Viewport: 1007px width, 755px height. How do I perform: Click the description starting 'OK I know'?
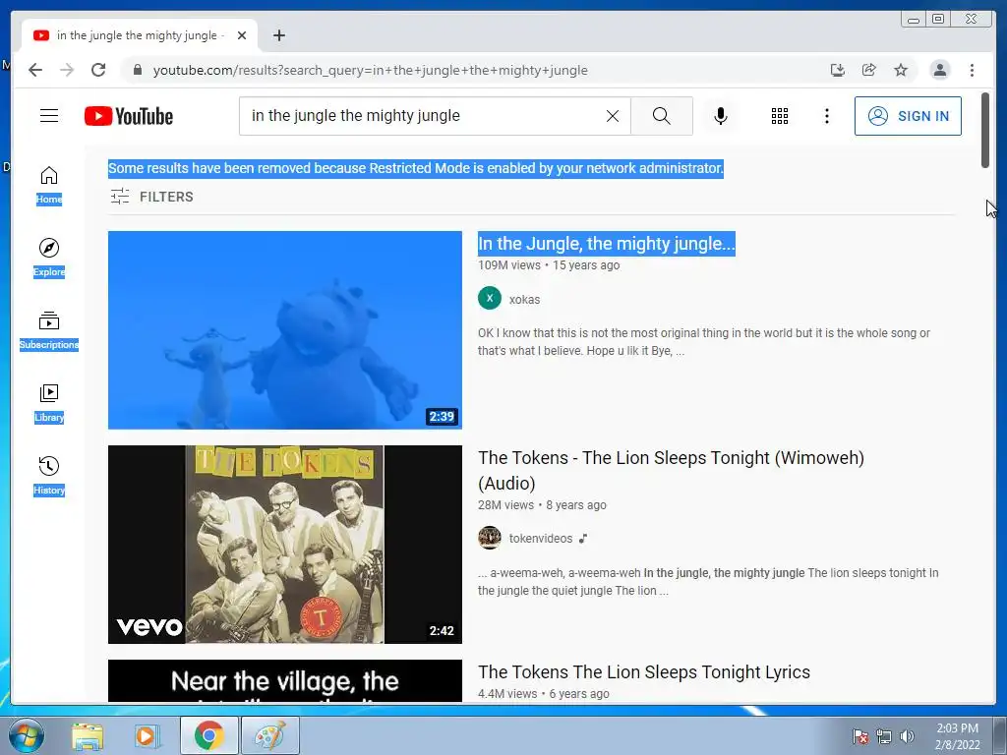click(x=704, y=341)
